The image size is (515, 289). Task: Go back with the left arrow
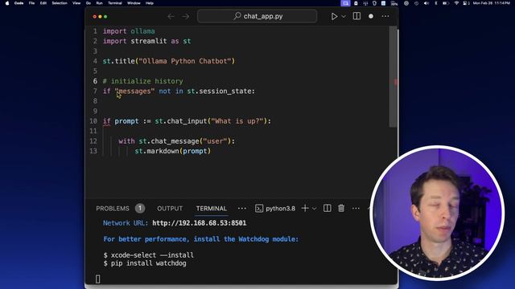(171, 16)
